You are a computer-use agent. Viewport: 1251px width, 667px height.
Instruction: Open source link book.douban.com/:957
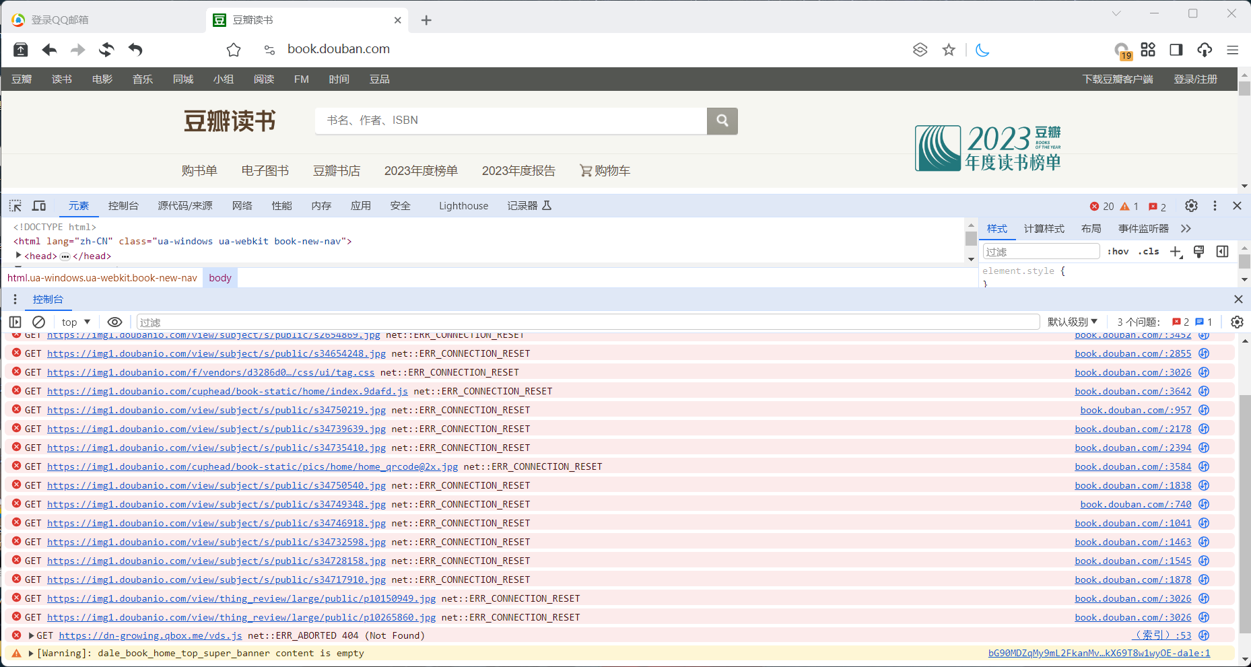tap(1136, 410)
